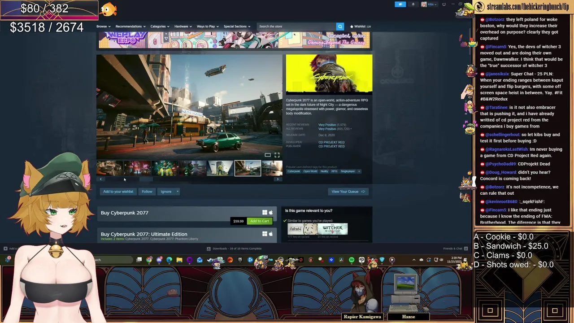Open Task View button on taskbar
The height and width of the screenshot is (323, 574).
[139, 260]
